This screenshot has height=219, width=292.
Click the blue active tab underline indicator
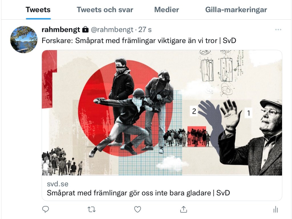pos(38,19)
